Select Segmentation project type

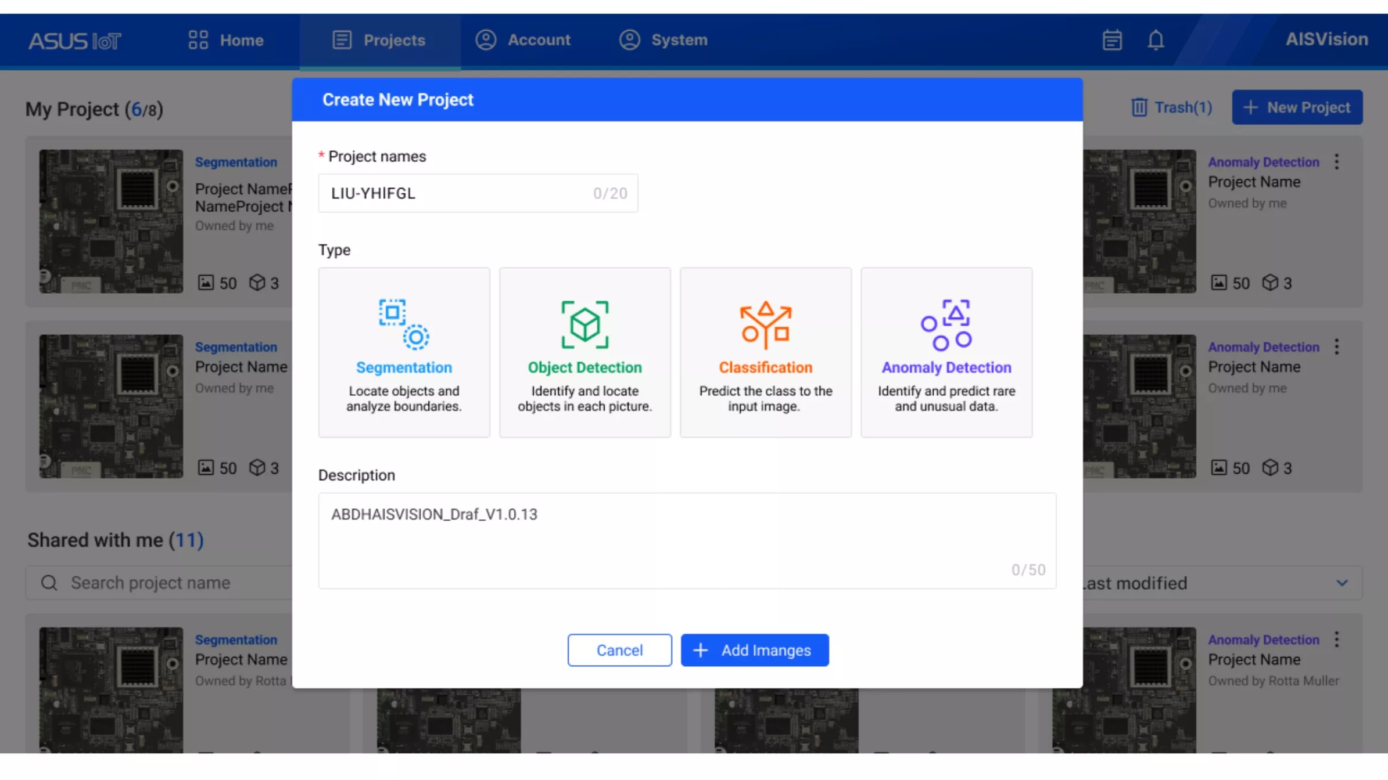pos(404,352)
